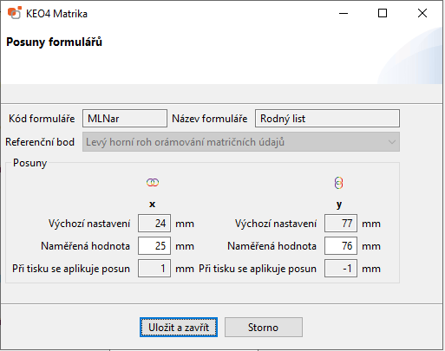Click the y Naměřená hodnota field showing 76
Viewport: 445px width, 351px height.
point(341,245)
